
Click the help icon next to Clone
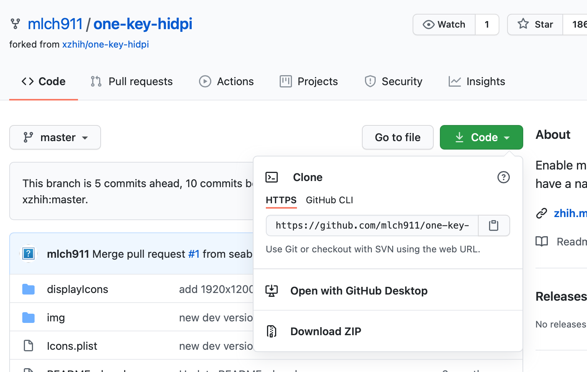(x=503, y=177)
